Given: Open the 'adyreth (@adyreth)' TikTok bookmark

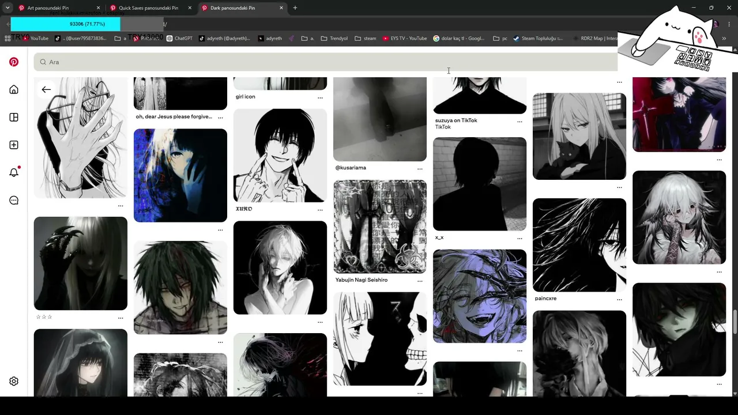Looking at the screenshot, I should (x=224, y=39).
